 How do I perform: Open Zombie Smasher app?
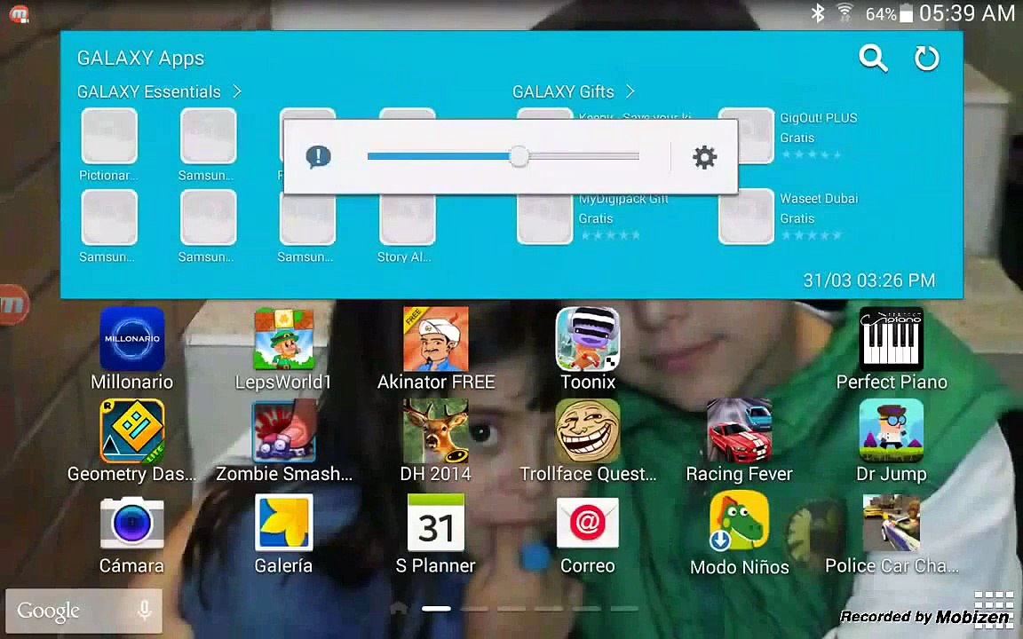[x=284, y=431]
